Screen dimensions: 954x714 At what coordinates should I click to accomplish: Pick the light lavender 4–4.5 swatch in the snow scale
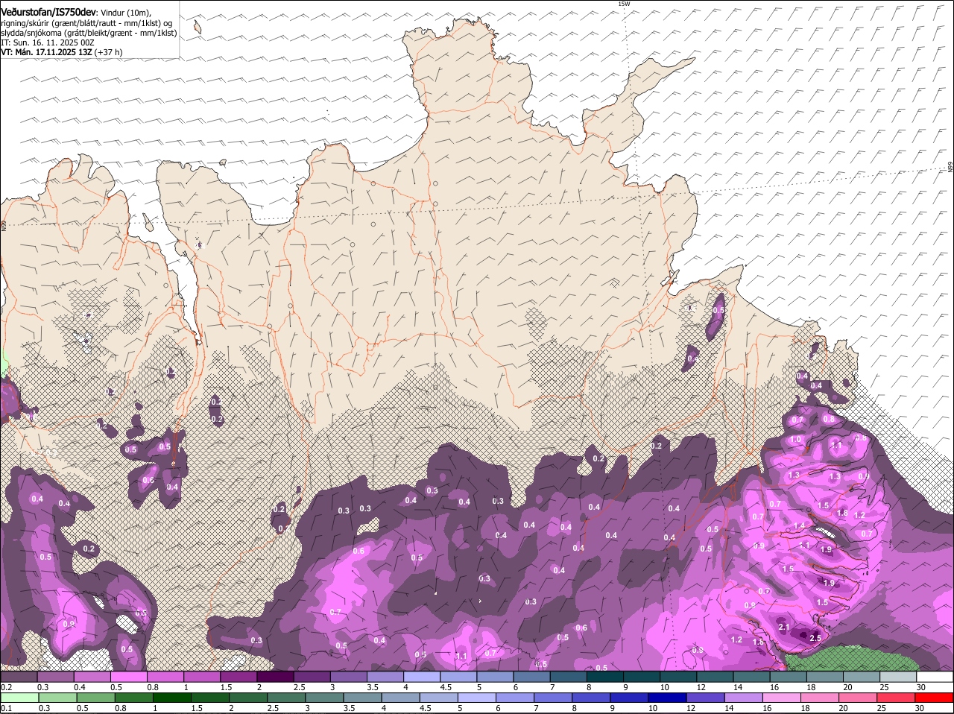421,677
